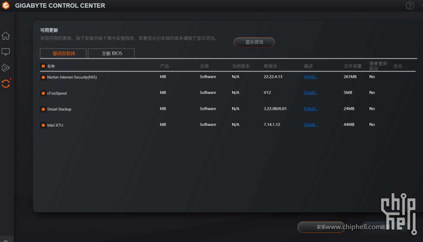Click the arrow-shaped performance icon in the sidebar
The image size is (423, 242).
[x=6, y=67]
